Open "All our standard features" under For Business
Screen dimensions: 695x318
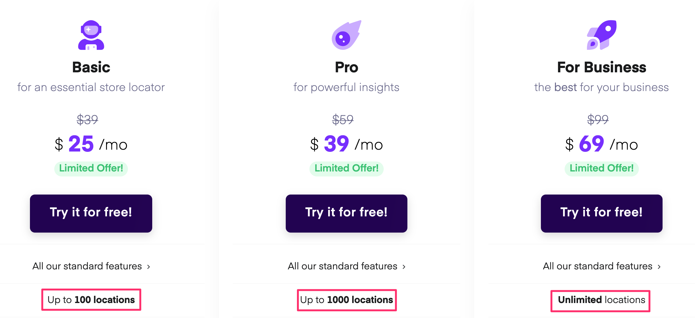(x=597, y=266)
